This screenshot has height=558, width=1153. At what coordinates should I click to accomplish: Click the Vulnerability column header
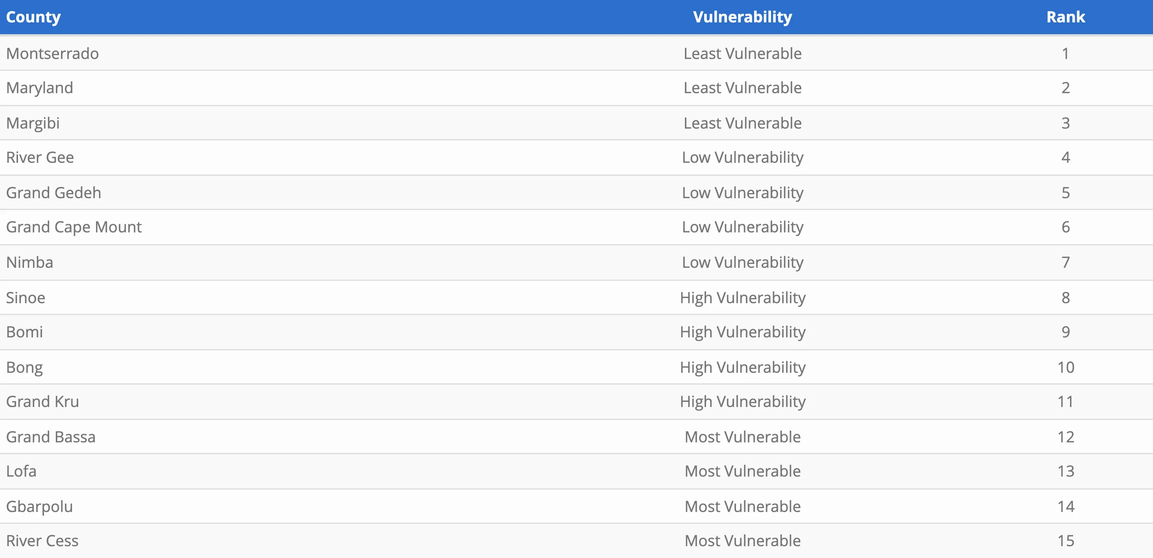(742, 17)
